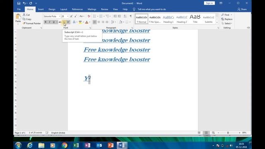Click Tell me what you want to do

point(152,9)
